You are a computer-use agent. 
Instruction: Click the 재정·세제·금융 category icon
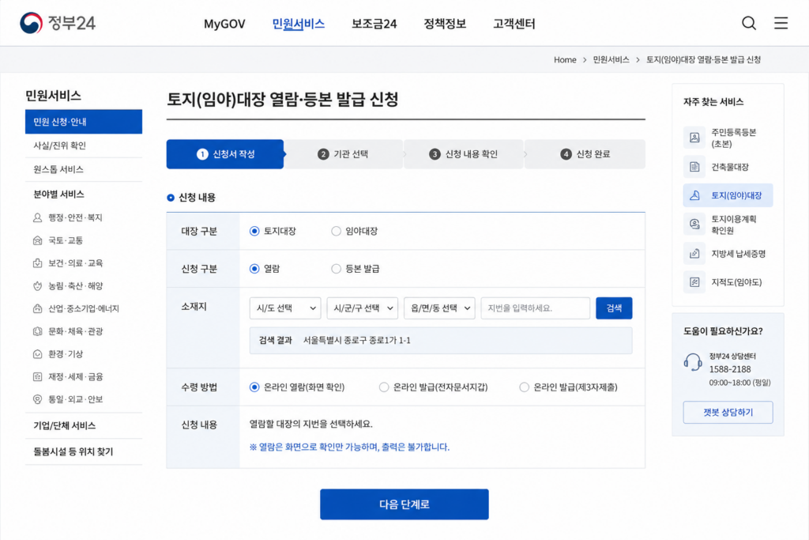click(x=38, y=377)
